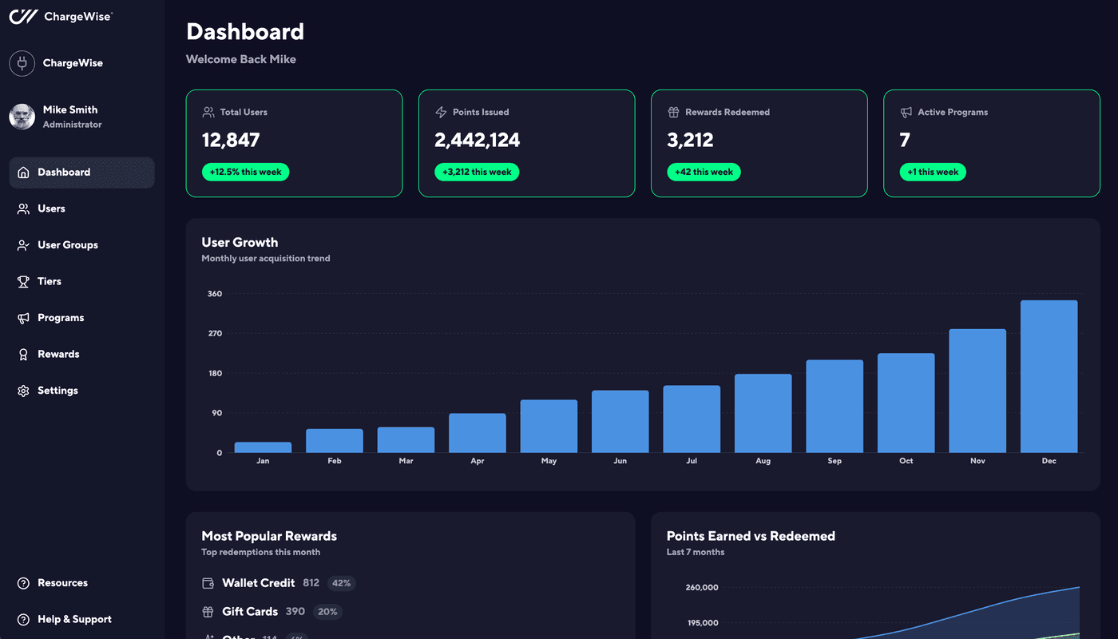
Task: Click the Programs megaphone icon in sidebar
Action: pyautogui.click(x=23, y=317)
